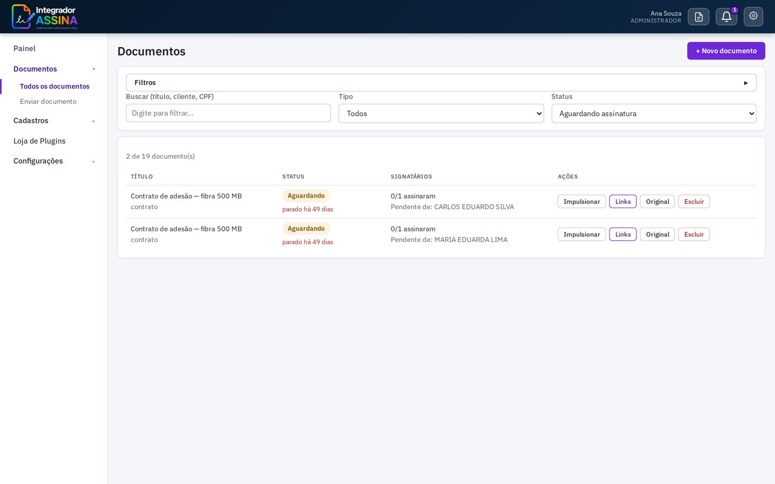Screen dimensions: 775x484
Task: Select Todos os documentos submenu item
Action: pos(55,86)
